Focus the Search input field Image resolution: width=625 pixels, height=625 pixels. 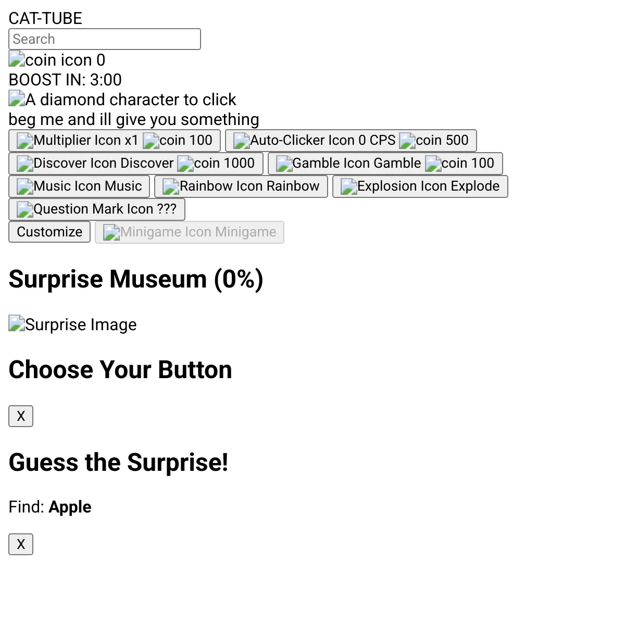click(105, 39)
